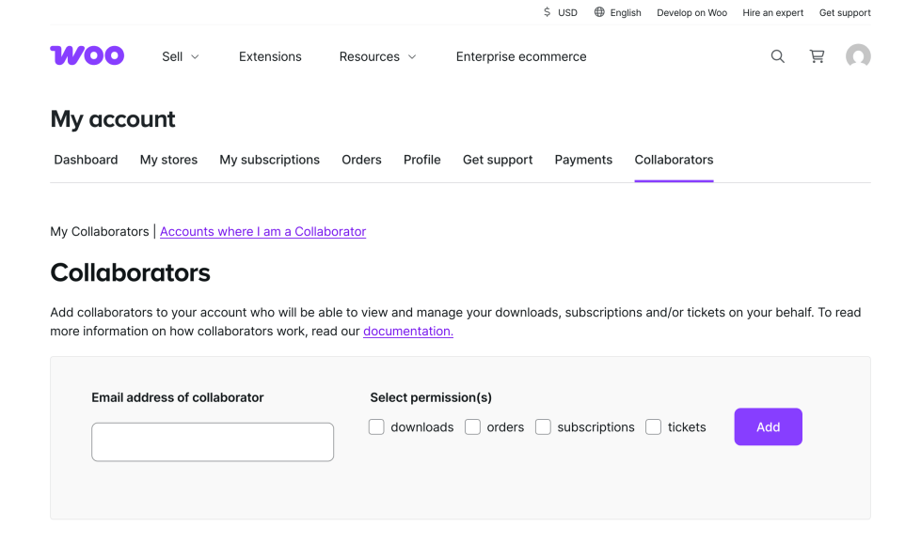Go to the Dashboard tab
The width and height of the screenshot is (921, 542).
[x=86, y=160]
